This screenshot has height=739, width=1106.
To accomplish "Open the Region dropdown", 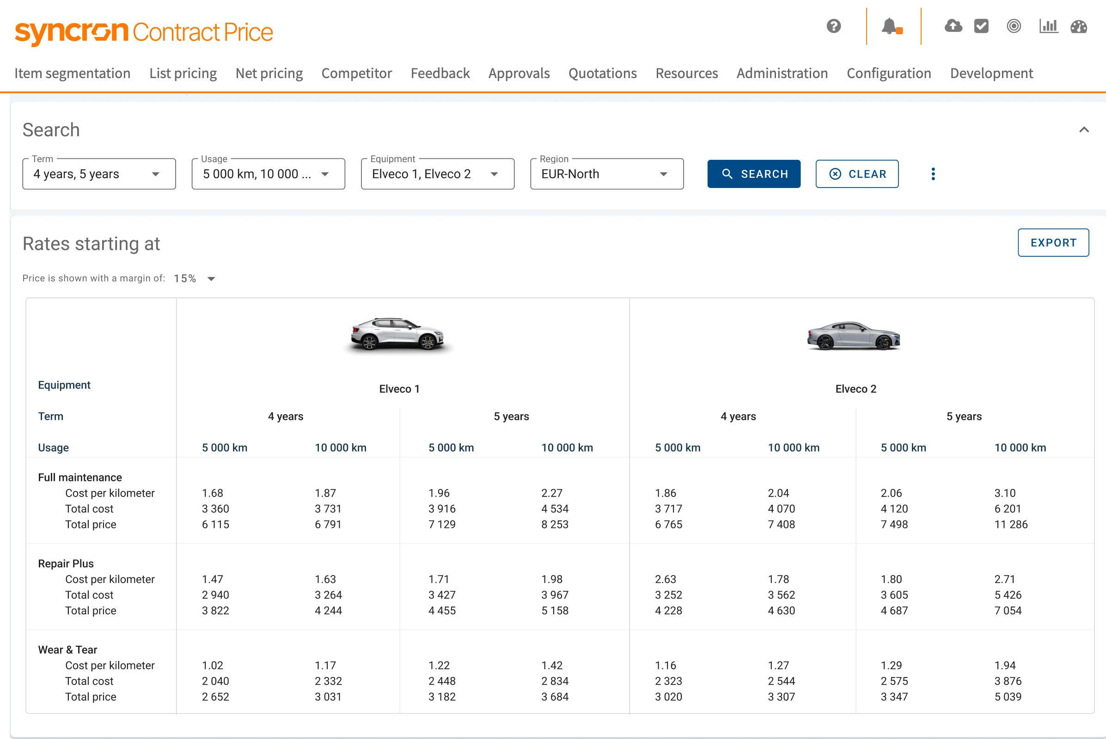I will [x=607, y=174].
